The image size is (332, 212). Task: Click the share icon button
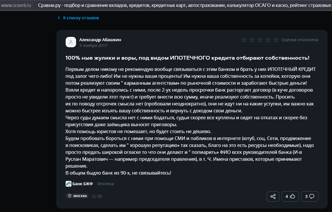273,196
